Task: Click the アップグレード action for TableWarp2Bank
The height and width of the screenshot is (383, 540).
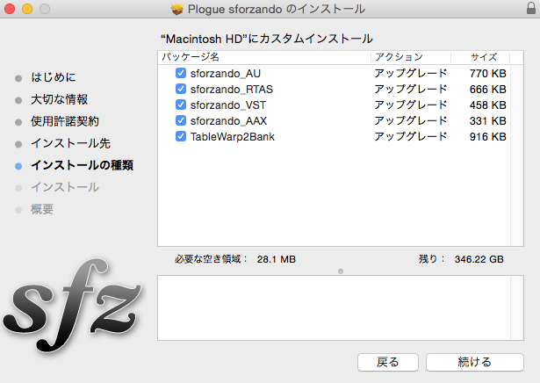Action: point(411,137)
